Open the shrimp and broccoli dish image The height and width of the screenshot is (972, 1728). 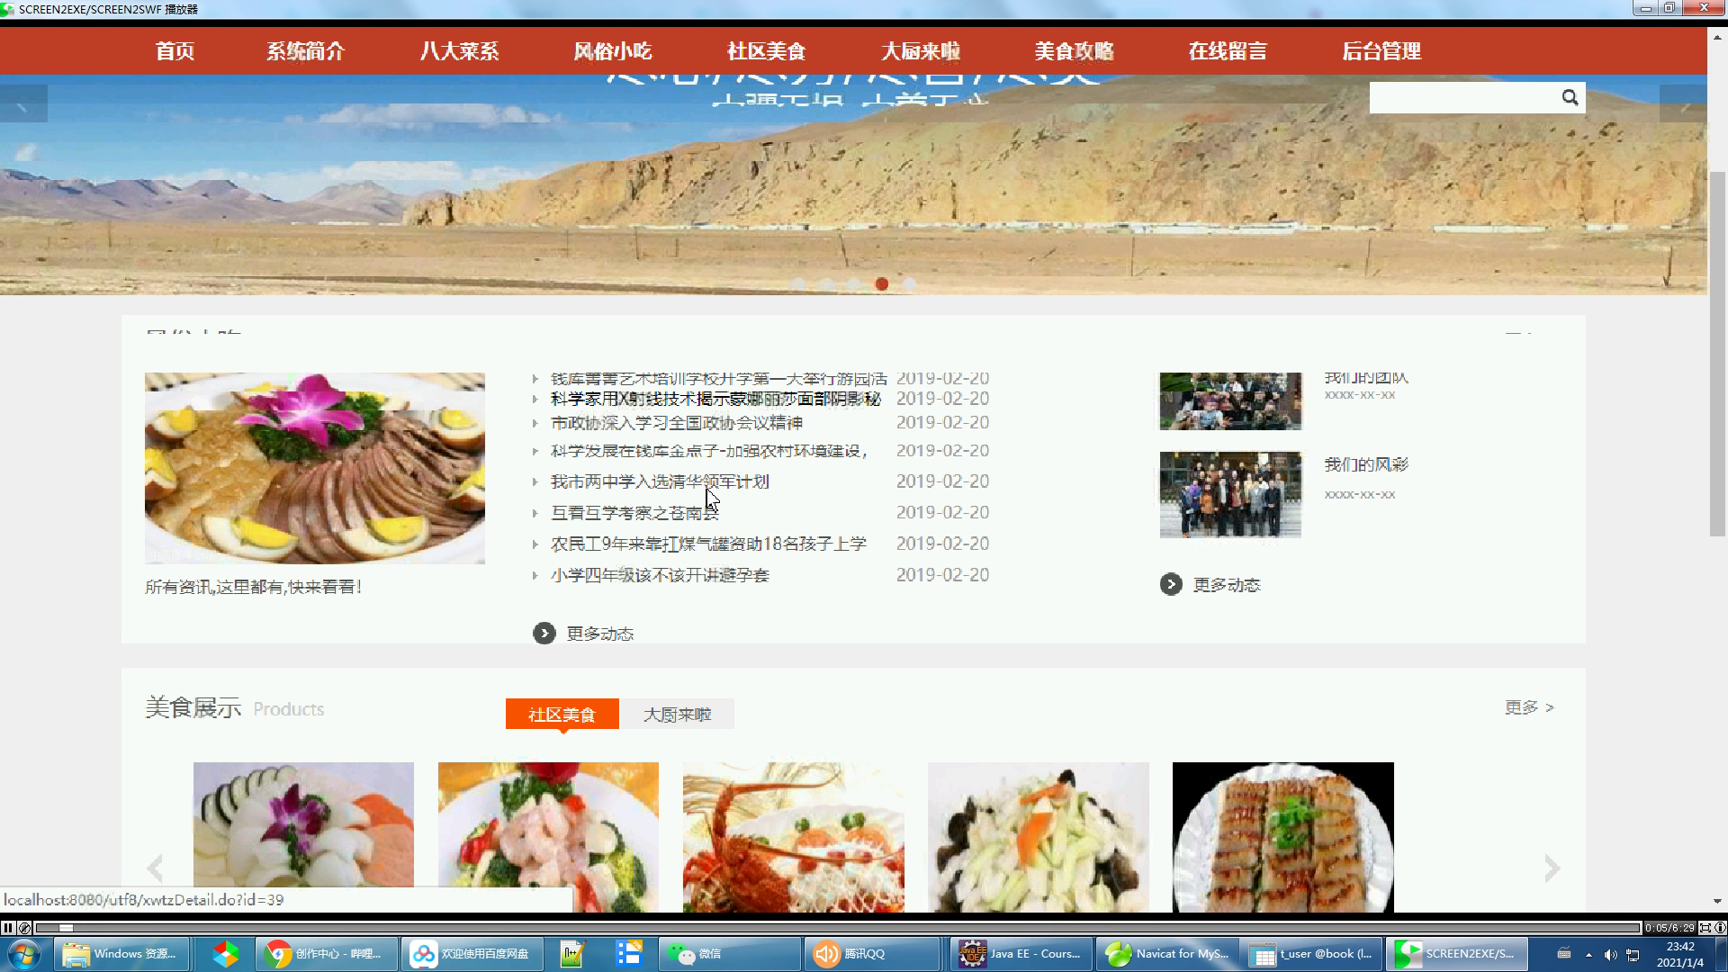coord(548,837)
